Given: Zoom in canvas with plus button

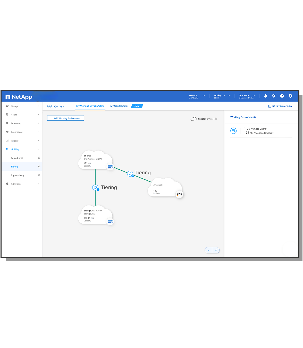Looking at the screenshot, I should pyautogui.click(x=216, y=250).
